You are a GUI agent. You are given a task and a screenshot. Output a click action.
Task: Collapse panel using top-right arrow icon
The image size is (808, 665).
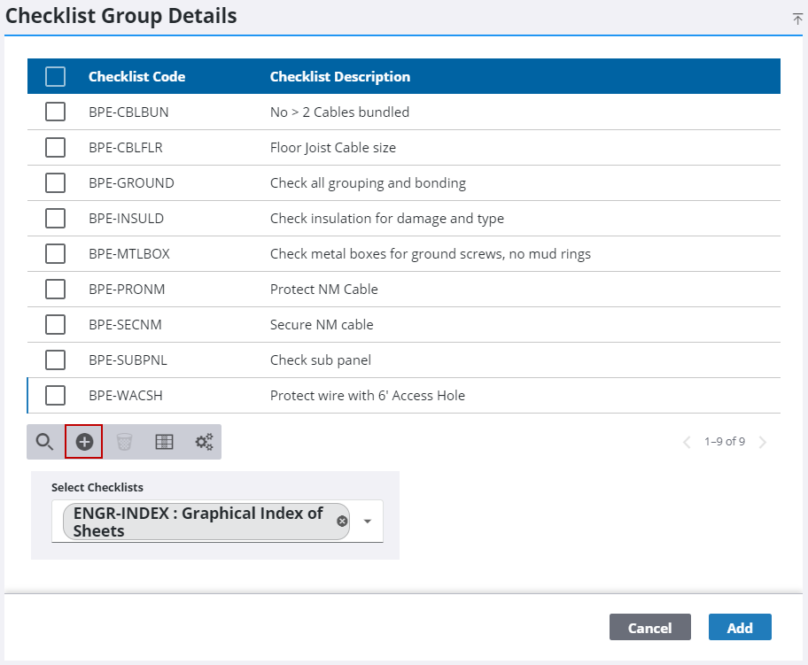point(797,19)
